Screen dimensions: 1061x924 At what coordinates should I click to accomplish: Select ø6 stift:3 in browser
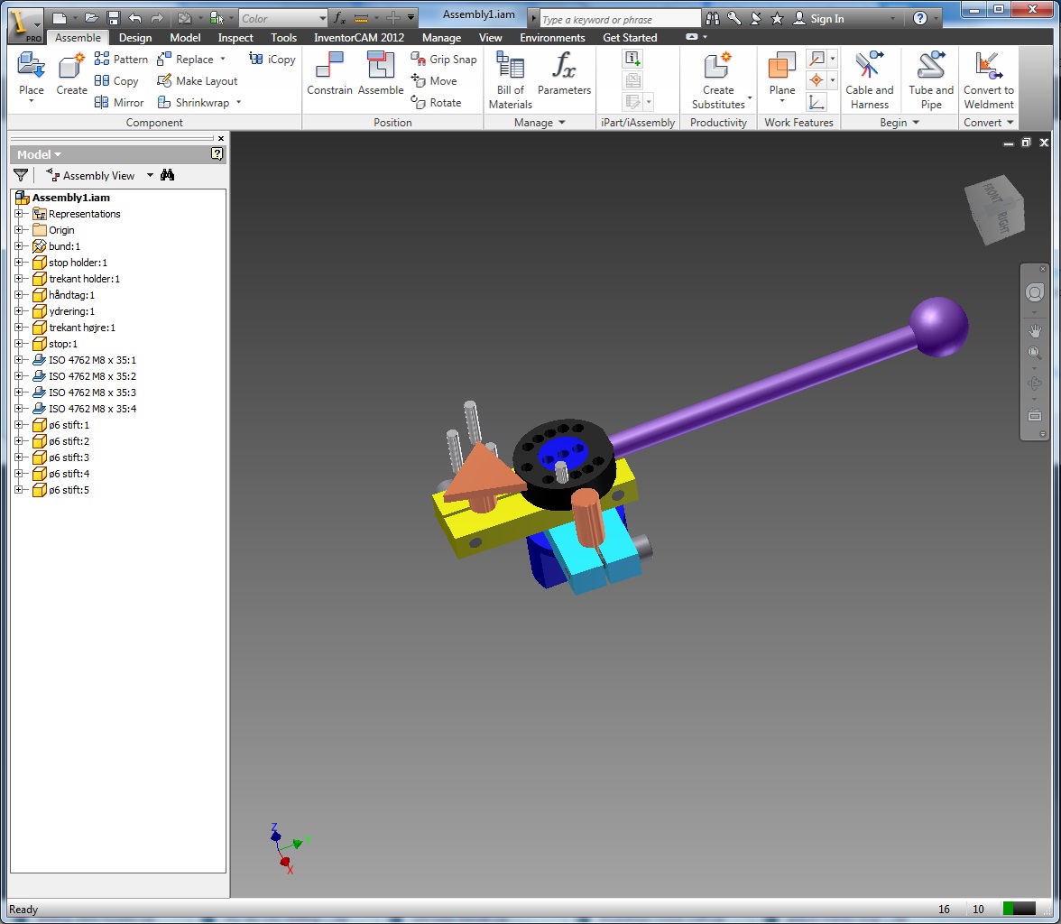click(69, 457)
